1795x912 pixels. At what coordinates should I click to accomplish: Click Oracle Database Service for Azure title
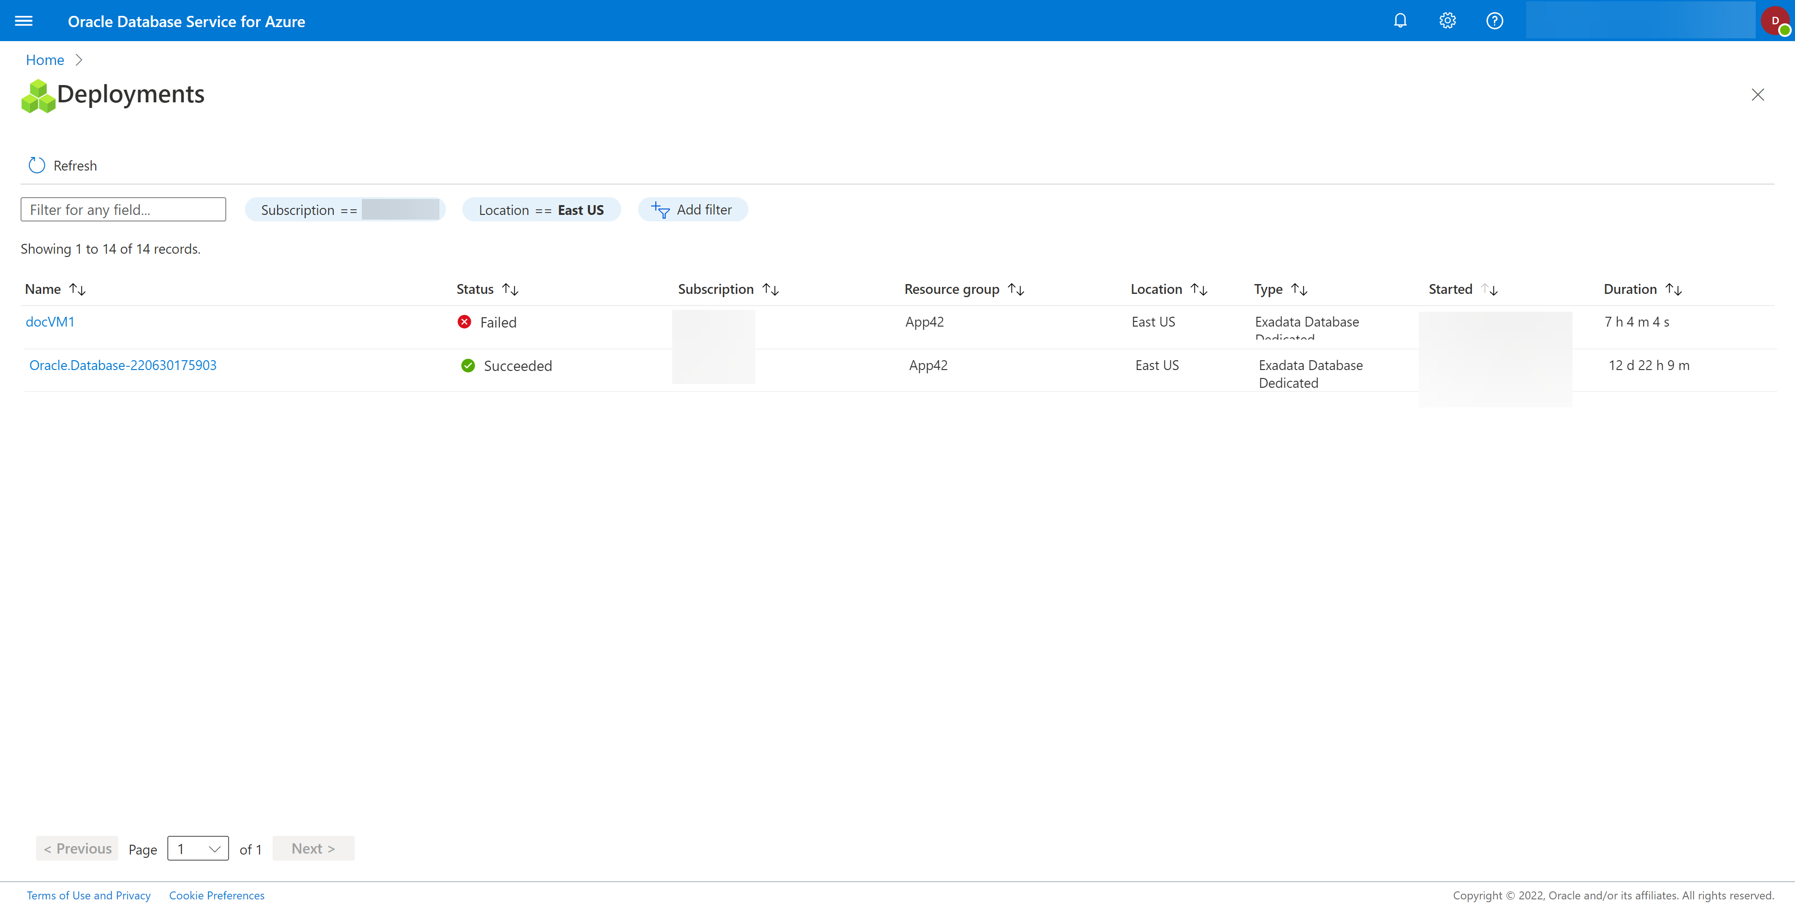point(186,21)
